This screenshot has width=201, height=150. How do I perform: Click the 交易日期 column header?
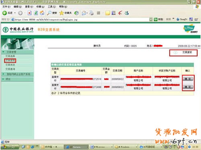pyautogui.click(x=117, y=71)
